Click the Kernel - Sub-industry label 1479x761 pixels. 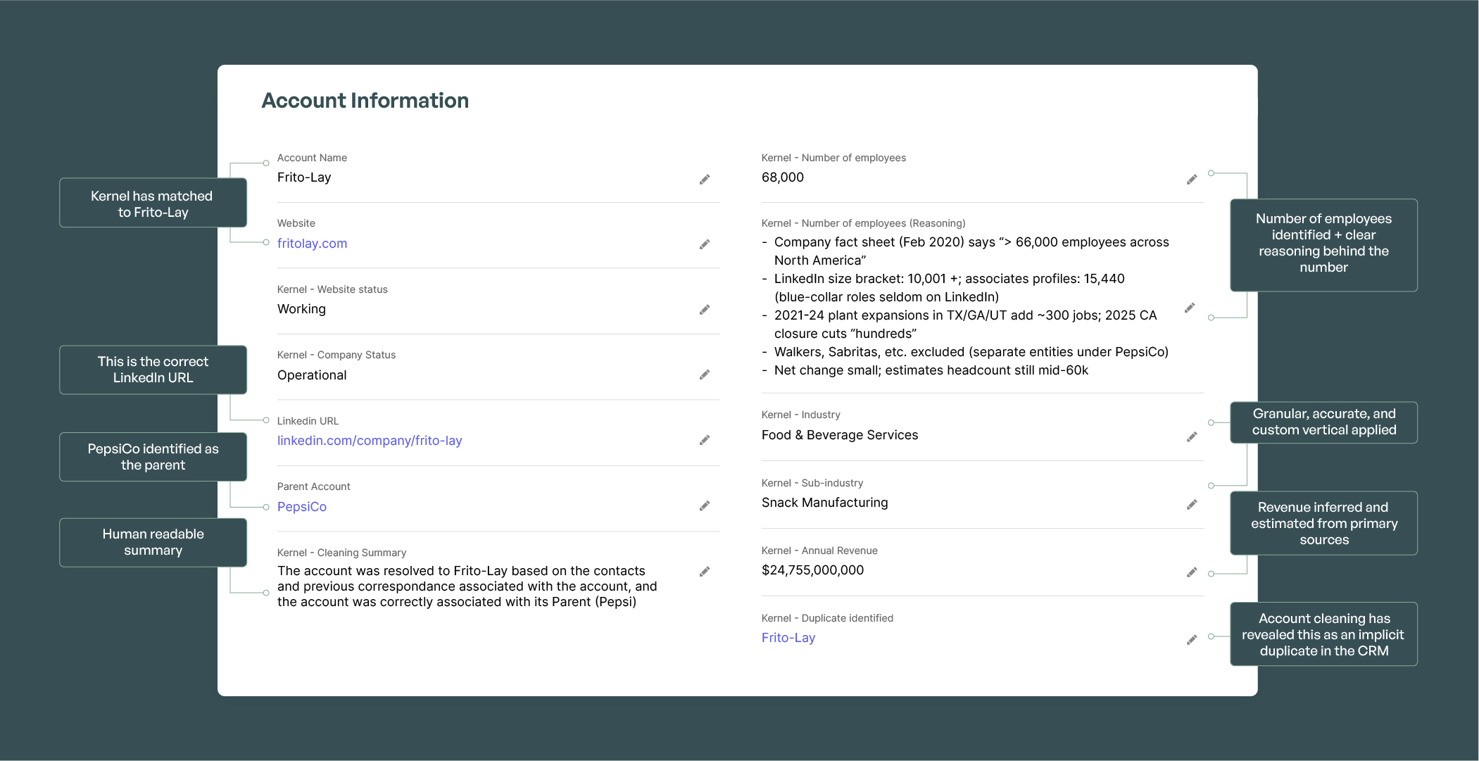pyautogui.click(x=812, y=483)
